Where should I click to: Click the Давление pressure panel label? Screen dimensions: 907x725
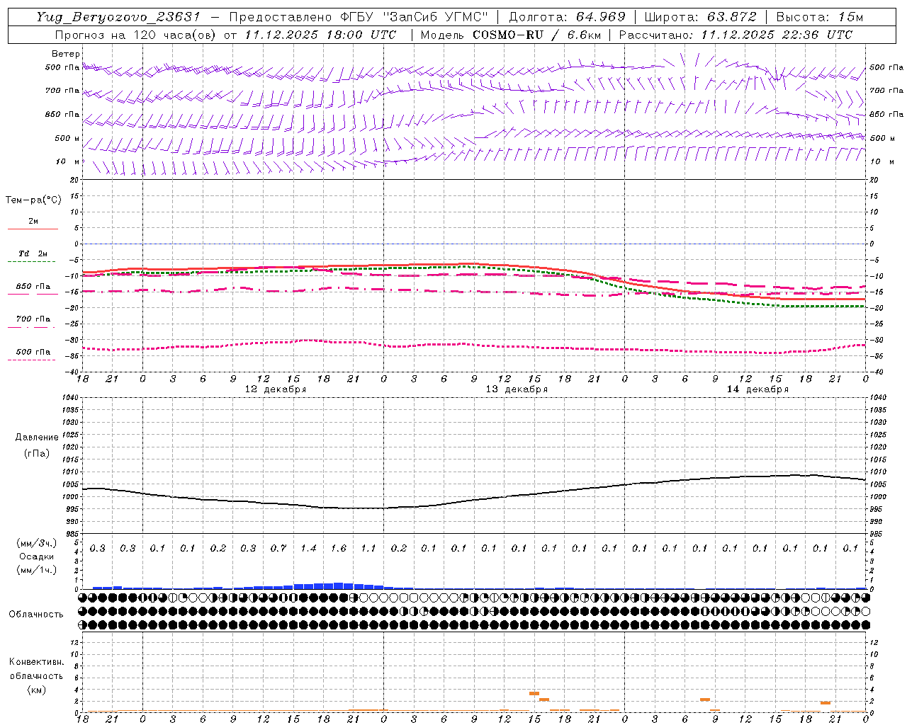[x=37, y=437]
